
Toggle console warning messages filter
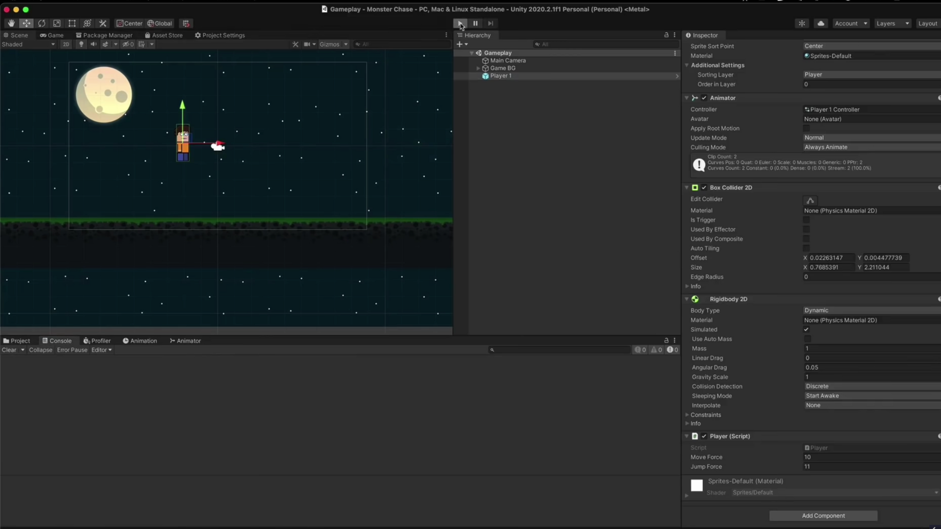point(656,350)
